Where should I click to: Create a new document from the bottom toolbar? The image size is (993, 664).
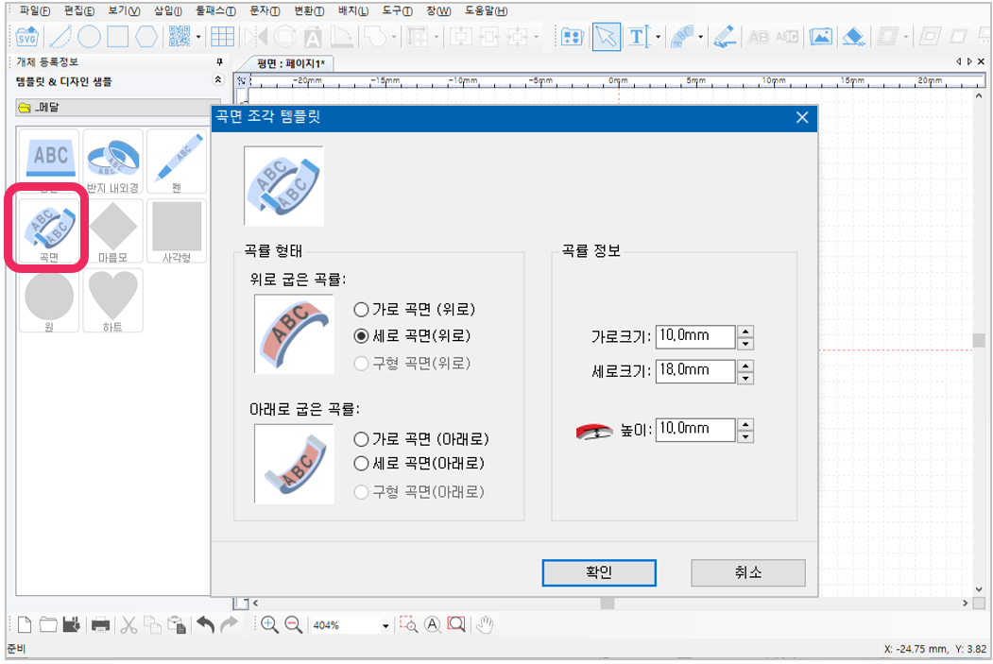[24, 624]
